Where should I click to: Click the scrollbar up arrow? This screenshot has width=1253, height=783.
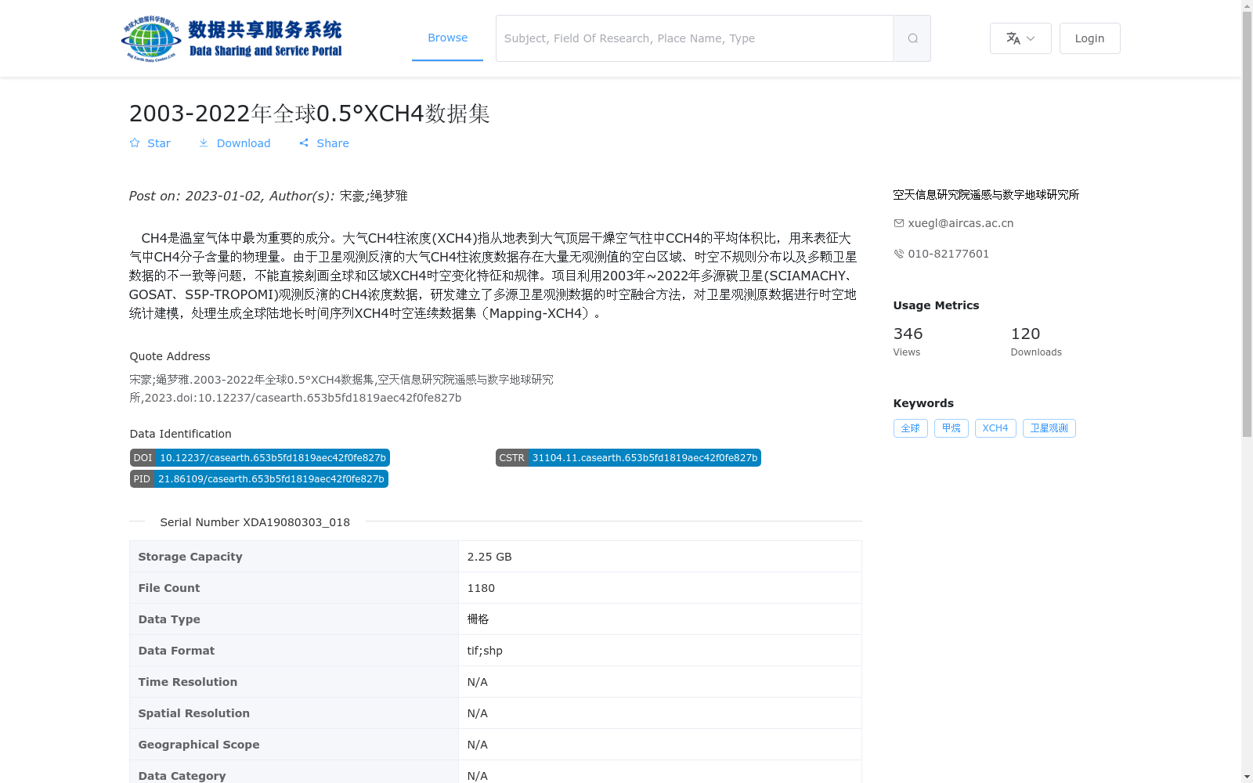tap(1247, 5)
